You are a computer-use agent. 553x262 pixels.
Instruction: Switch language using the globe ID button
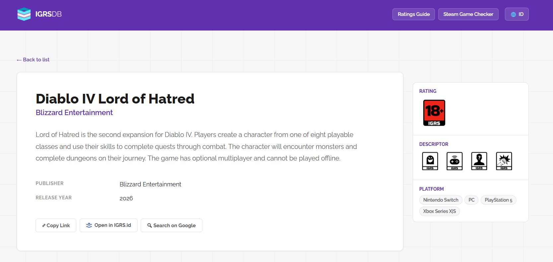coord(517,14)
